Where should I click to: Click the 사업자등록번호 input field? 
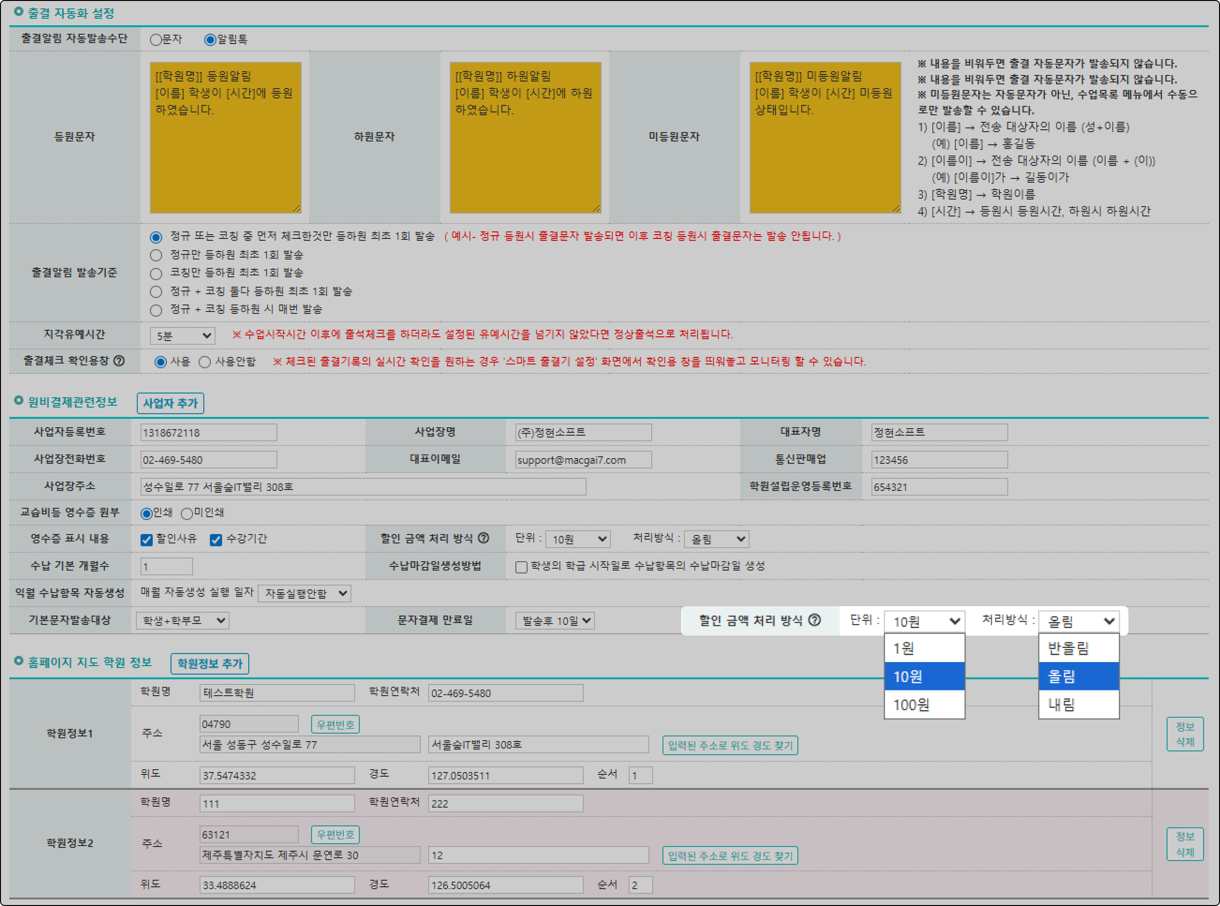click(208, 432)
